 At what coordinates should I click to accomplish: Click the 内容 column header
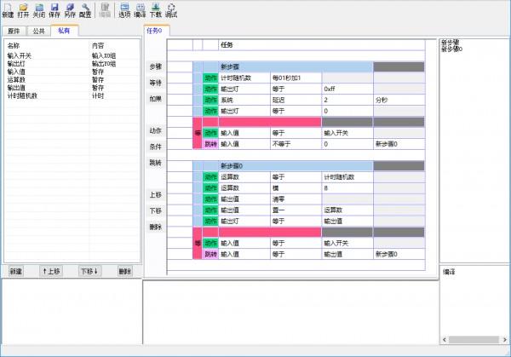coord(98,46)
